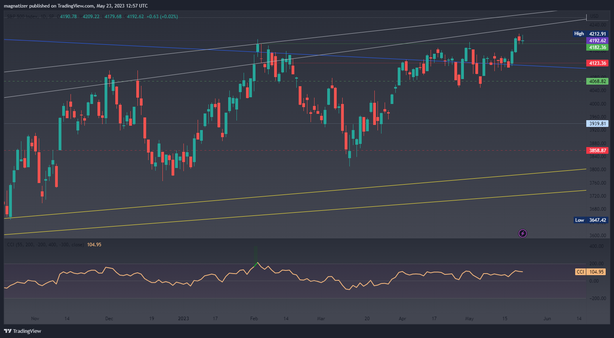Click the 4190.78 open value in legend
614x338 pixels.
pyautogui.click(x=69, y=17)
